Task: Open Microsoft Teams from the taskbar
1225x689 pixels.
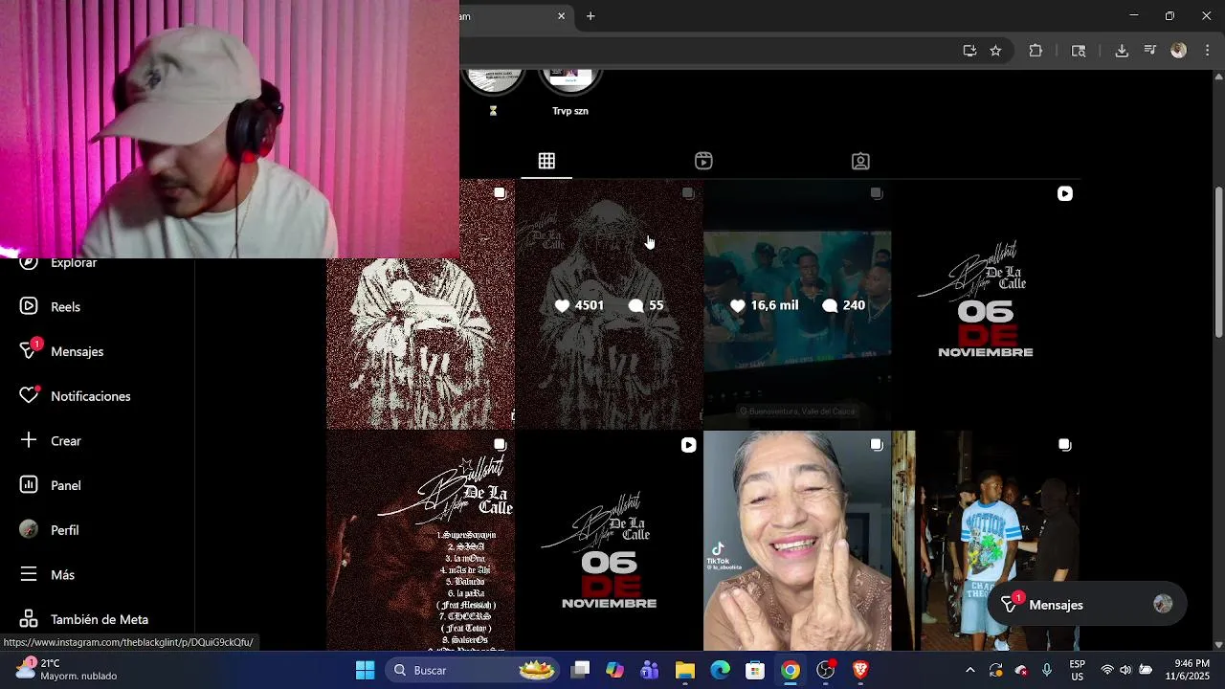Action: 650,670
